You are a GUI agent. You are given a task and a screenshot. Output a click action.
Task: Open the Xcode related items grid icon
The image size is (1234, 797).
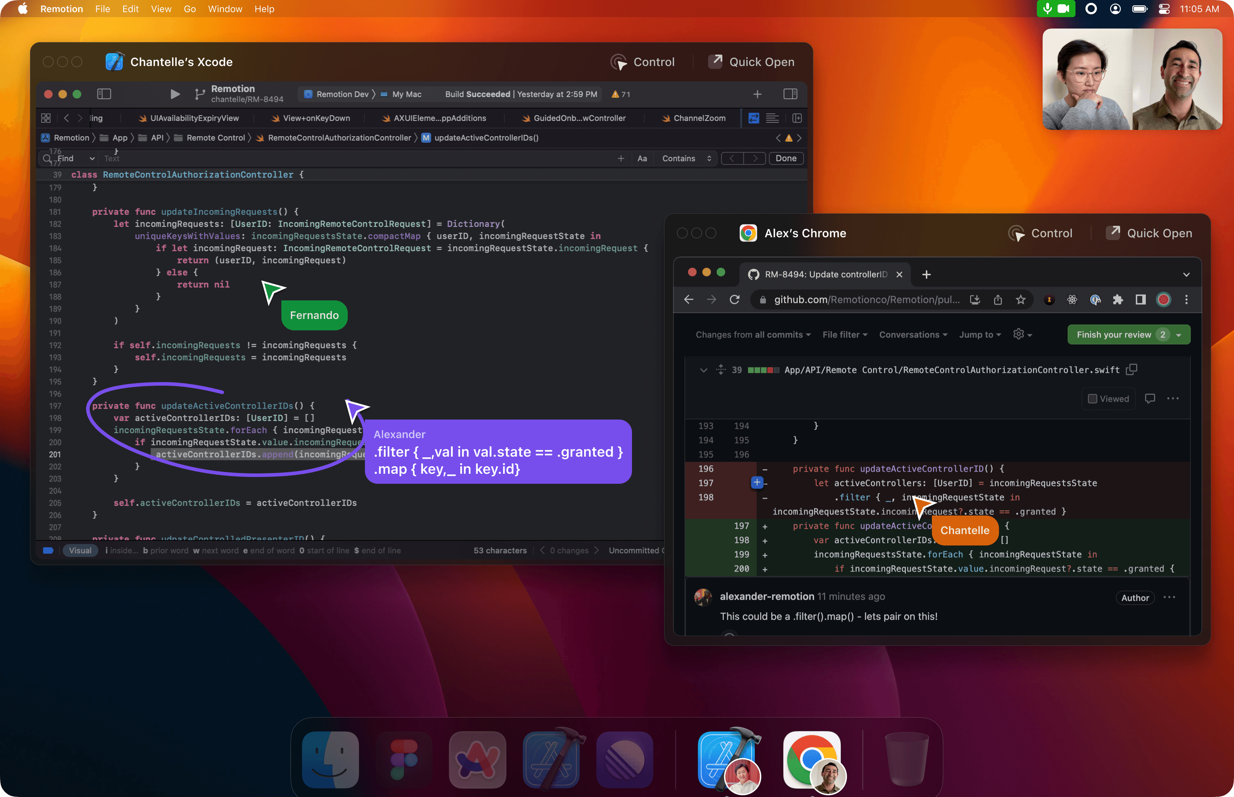[x=46, y=118]
